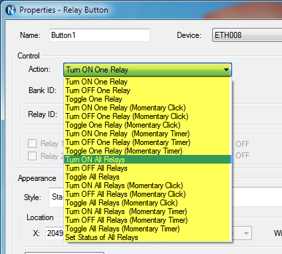Choose 'Toggle One Relay (Momentary Click)'

click(x=148, y=125)
